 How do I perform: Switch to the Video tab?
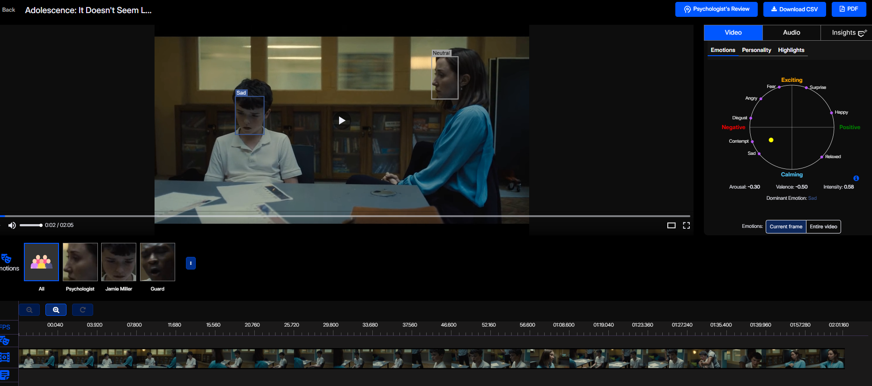[733, 33]
